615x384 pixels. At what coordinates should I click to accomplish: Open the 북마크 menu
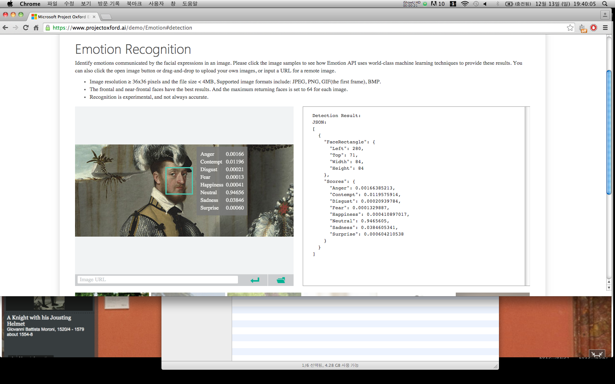pyautogui.click(x=134, y=4)
